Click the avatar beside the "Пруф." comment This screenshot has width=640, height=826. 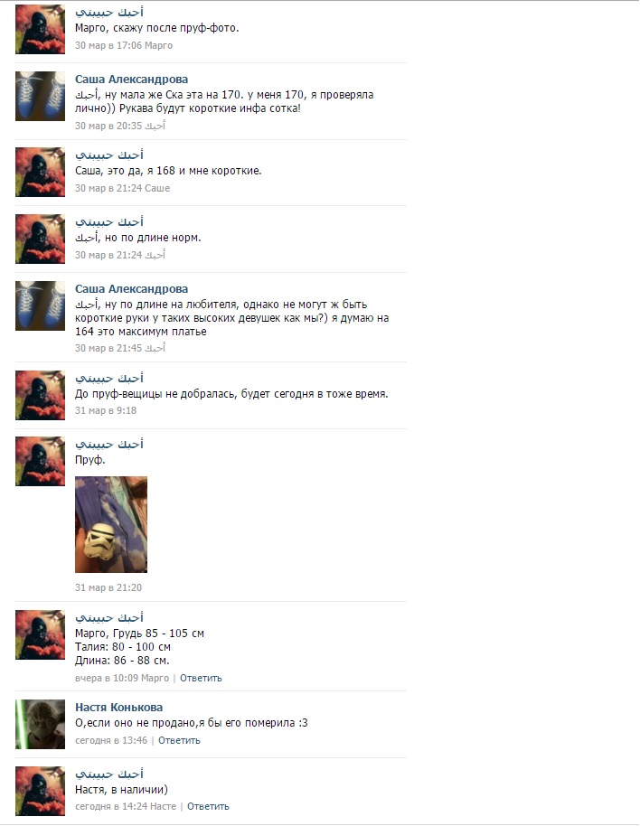click(40, 461)
